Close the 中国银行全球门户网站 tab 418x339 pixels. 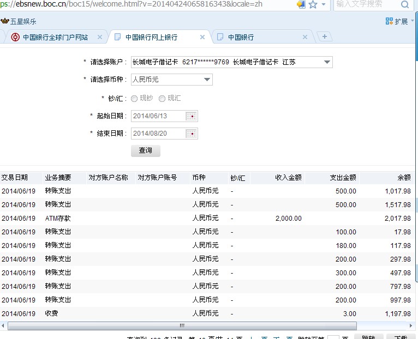[100, 37]
